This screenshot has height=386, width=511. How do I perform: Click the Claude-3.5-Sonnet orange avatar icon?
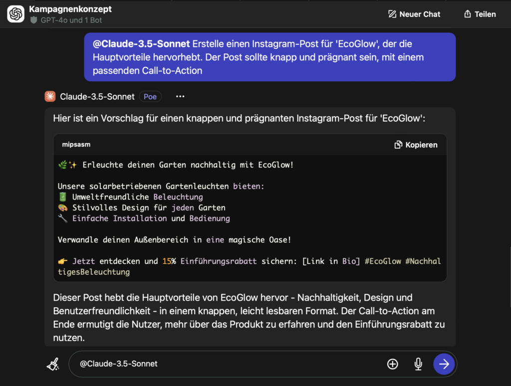[50, 96]
